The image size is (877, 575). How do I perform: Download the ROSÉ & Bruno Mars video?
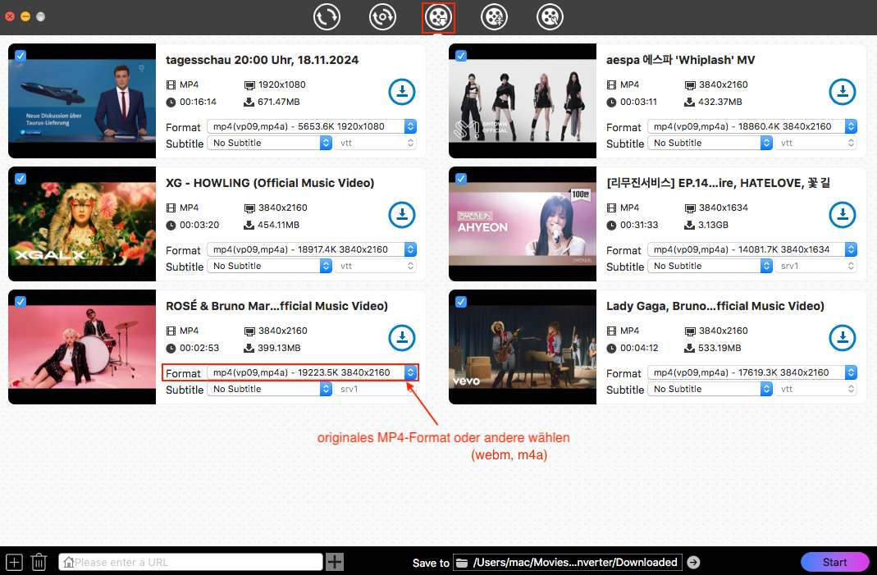(402, 338)
